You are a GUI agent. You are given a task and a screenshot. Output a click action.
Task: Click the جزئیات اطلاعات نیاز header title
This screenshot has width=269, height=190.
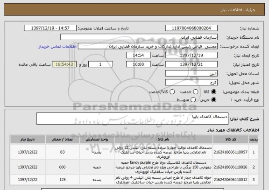click(238, 10)
